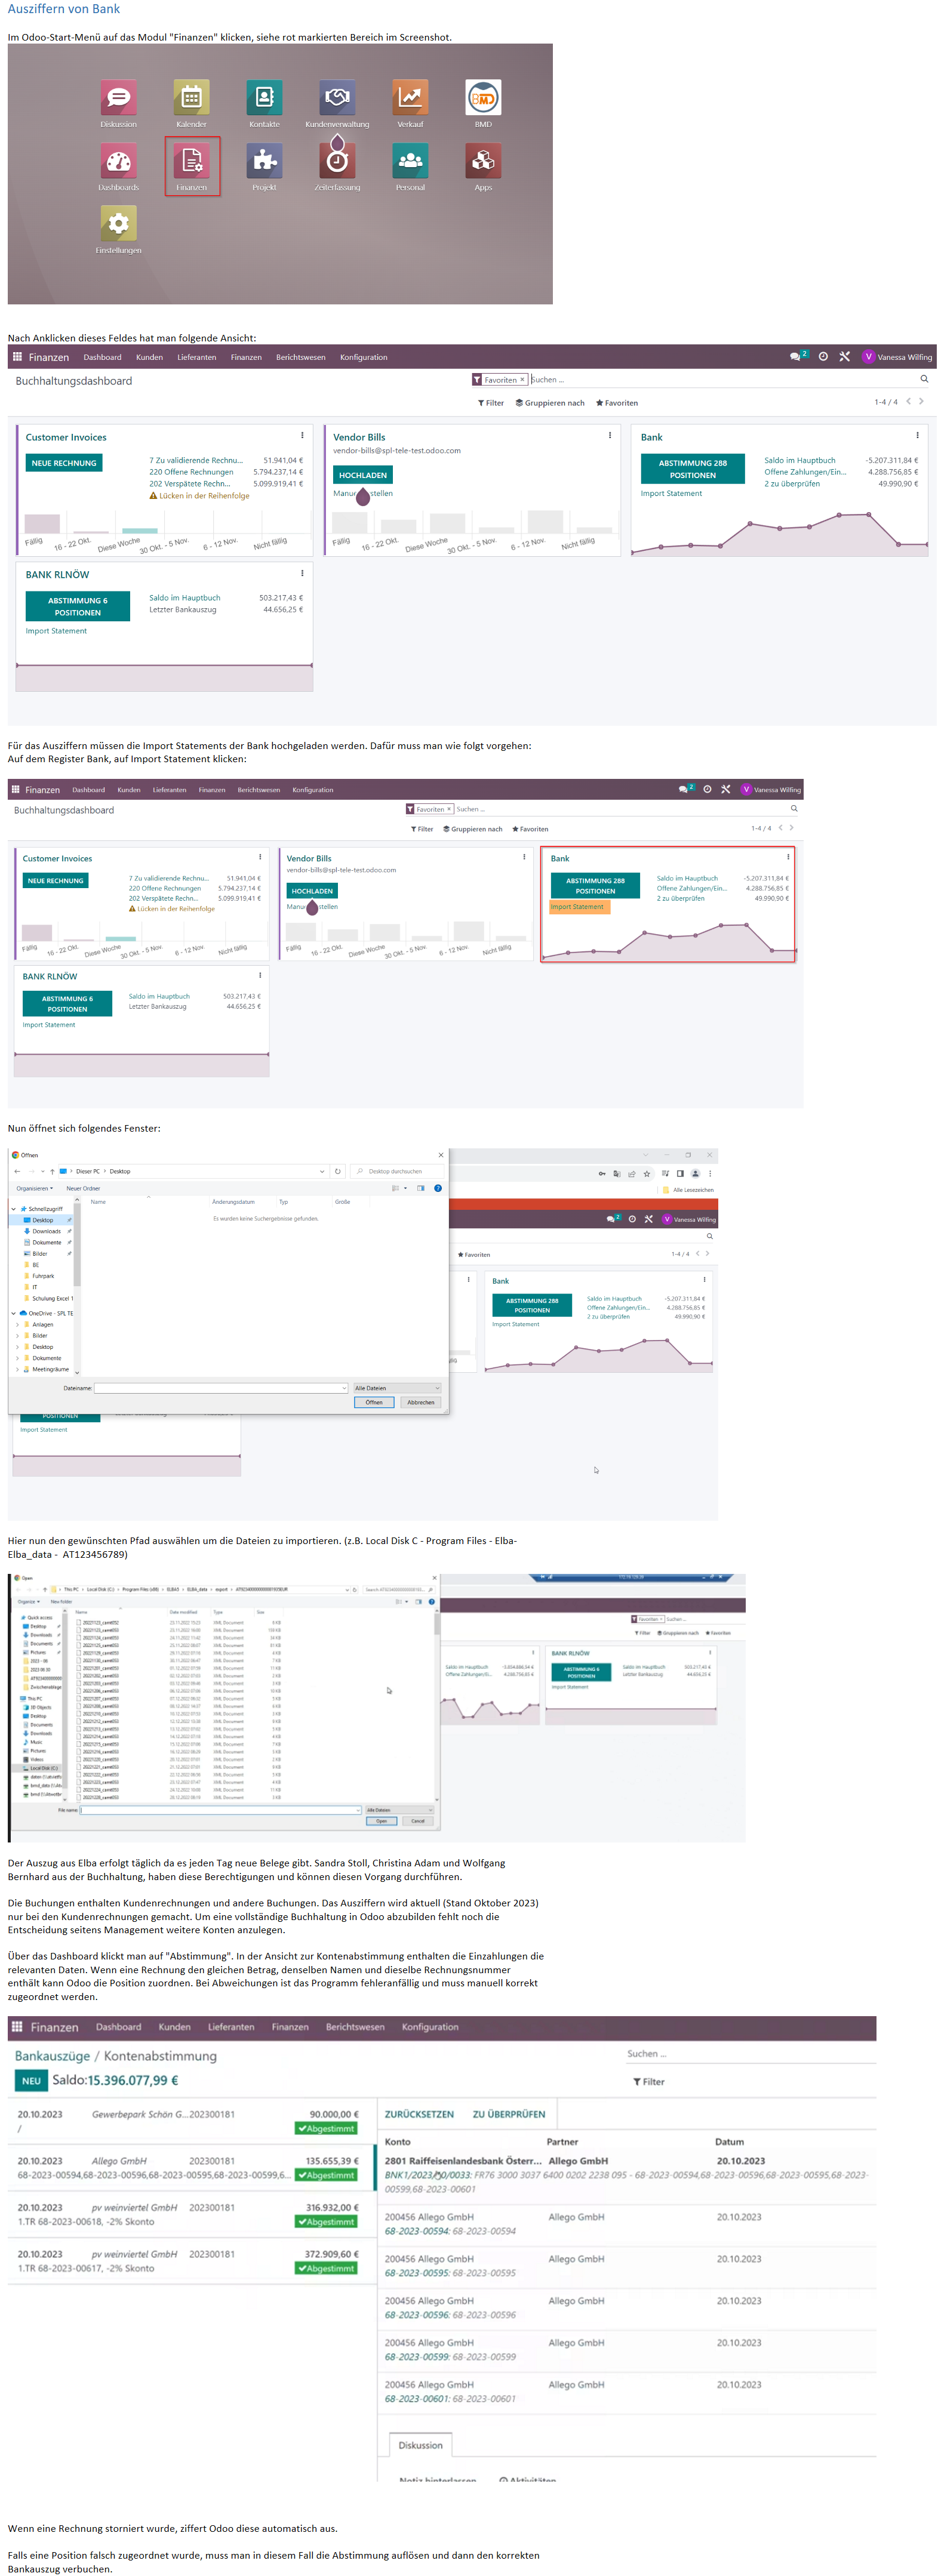Screen dimensions: 938x2576
Task: Select the Diskussion tab in Kontenabstimmung
Action: pyautogui.click(x=420, y=2445)
